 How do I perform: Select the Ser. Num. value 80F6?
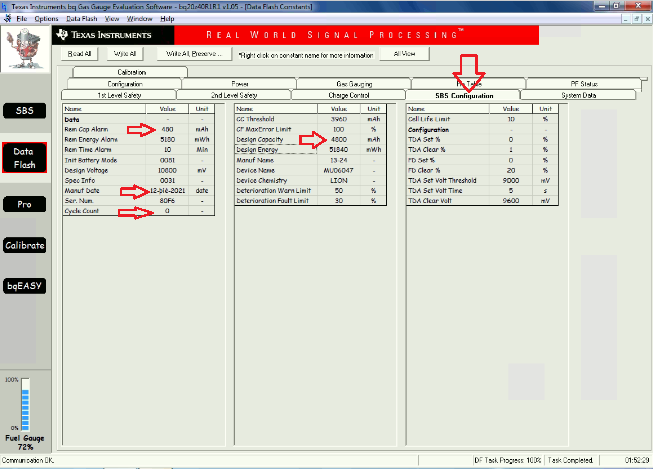click(167, 201)
